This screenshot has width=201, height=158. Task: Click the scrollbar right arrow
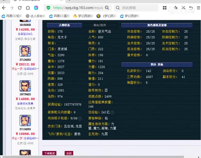coord(199,157)
